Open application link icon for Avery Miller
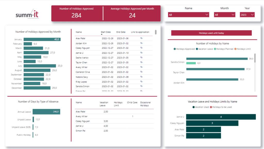The image size is (264, 149). (x=142, y=67)
